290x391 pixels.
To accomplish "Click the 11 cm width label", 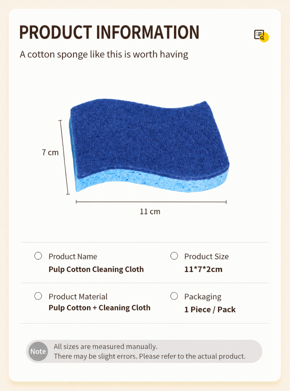I will point(150,211).
